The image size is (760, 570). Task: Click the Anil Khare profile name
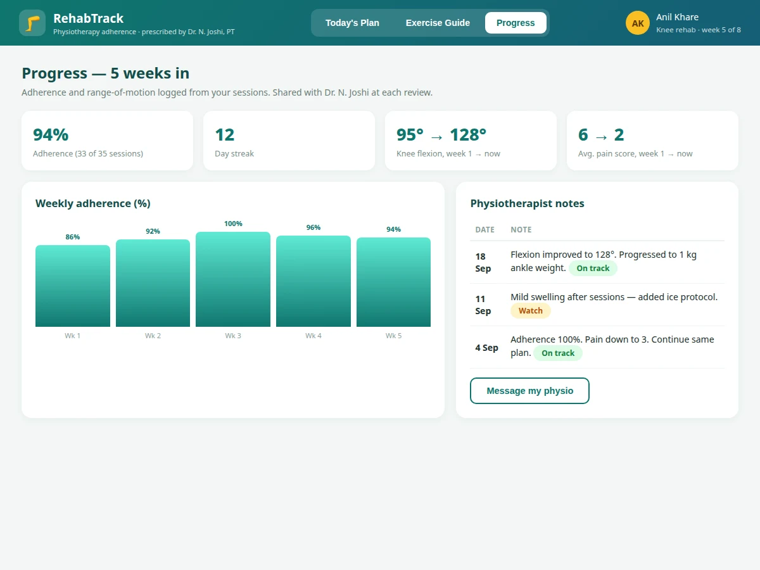677,17
